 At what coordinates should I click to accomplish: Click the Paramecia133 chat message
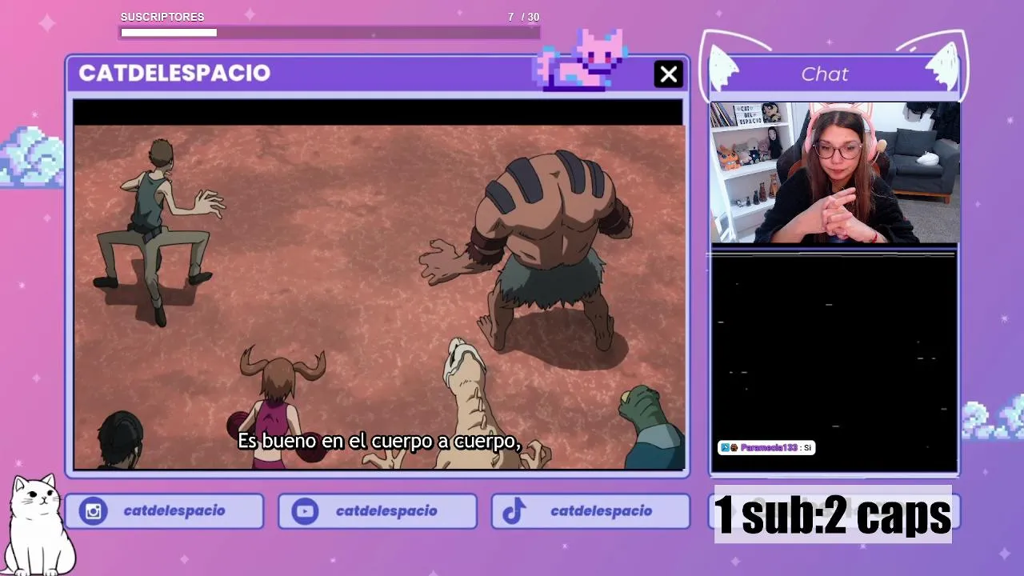(766, 448)
